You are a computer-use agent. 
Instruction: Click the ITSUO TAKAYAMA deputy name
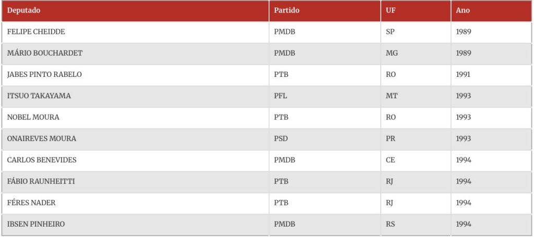(39, 96)
